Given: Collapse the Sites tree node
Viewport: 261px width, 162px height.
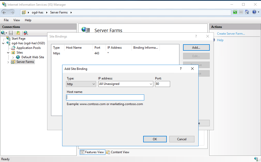Looking at the screenshot, I should coord(8,52).
